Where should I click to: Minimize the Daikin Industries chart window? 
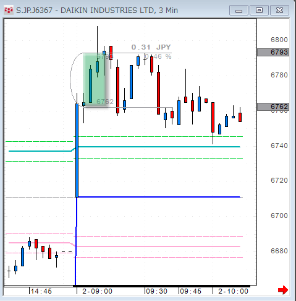pyautogui.click(x=239, y=11)
